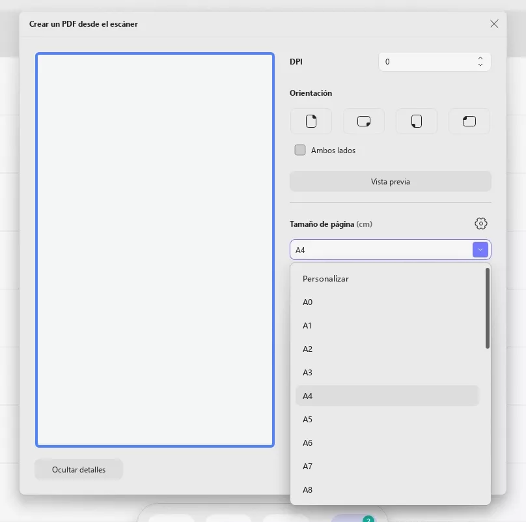The height and width of the screenshot is (522, 526).
Task: Enable the Ambos lados checkbox
Action: pyautogui.click(x=300, y=150)
